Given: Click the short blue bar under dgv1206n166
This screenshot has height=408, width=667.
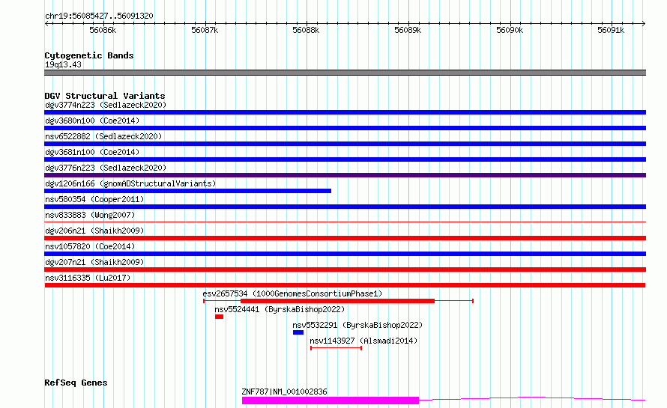Looking at the screenshot, I should tap(187, 191).
